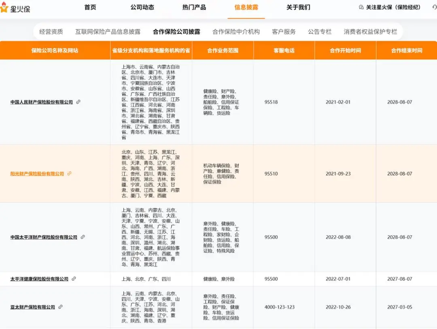
Task: Select 合作保险公司披露 tab
Action: (x=176, y=32)
